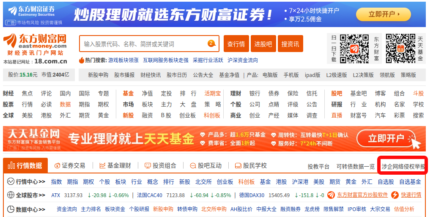Click the Eastmoney app download QR code
Image resolution: width=433 pixels, height=217 pixels.
[354, 48]
